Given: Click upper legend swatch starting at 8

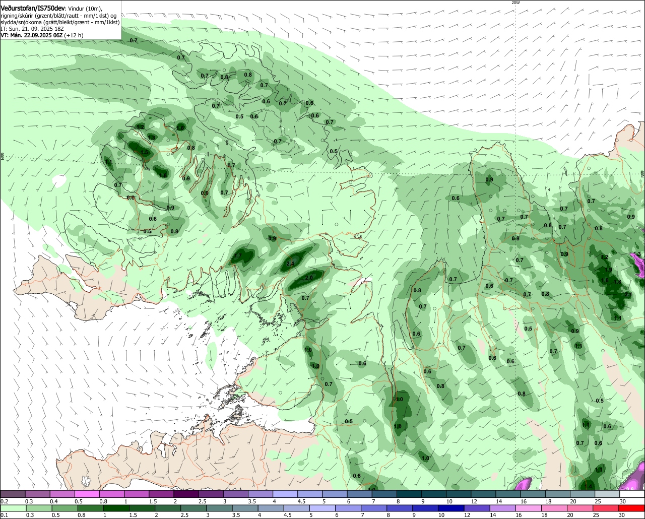Looking at the screenshot, I should pos(408,494).
